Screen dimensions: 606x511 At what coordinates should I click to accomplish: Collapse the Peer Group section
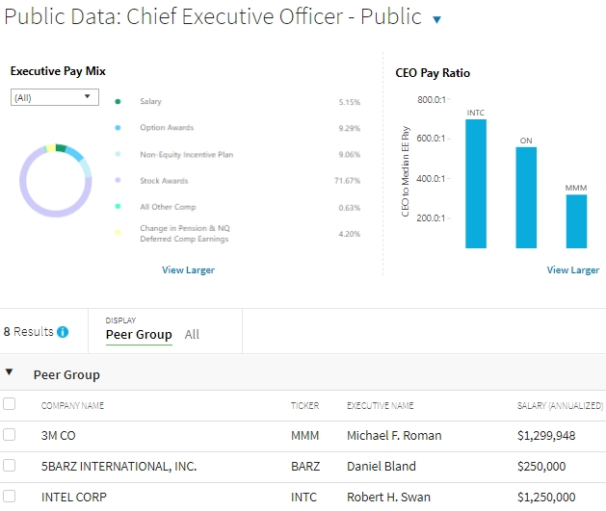click(x=10, y=372)
